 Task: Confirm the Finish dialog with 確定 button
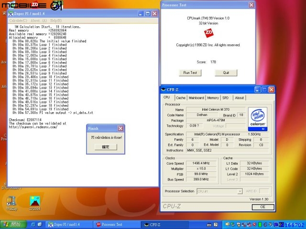point(106,147)
